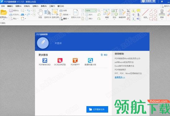
Task: Send the document with the envelope icon
Action: click(x=22, y=11)
